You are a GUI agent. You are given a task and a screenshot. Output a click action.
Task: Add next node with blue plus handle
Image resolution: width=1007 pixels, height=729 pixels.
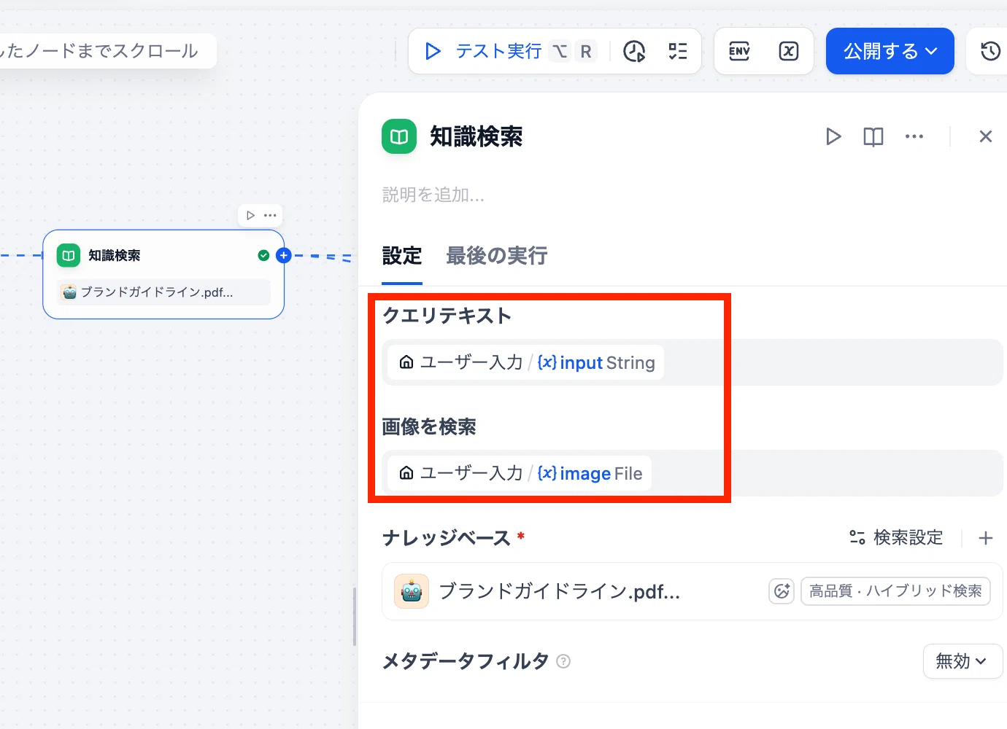(284, 255)
